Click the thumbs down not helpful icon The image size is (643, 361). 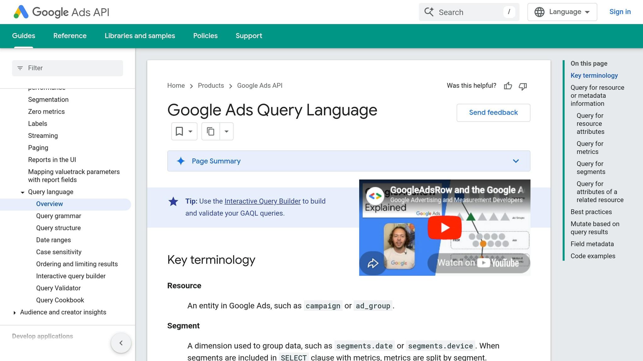point(523,86)
